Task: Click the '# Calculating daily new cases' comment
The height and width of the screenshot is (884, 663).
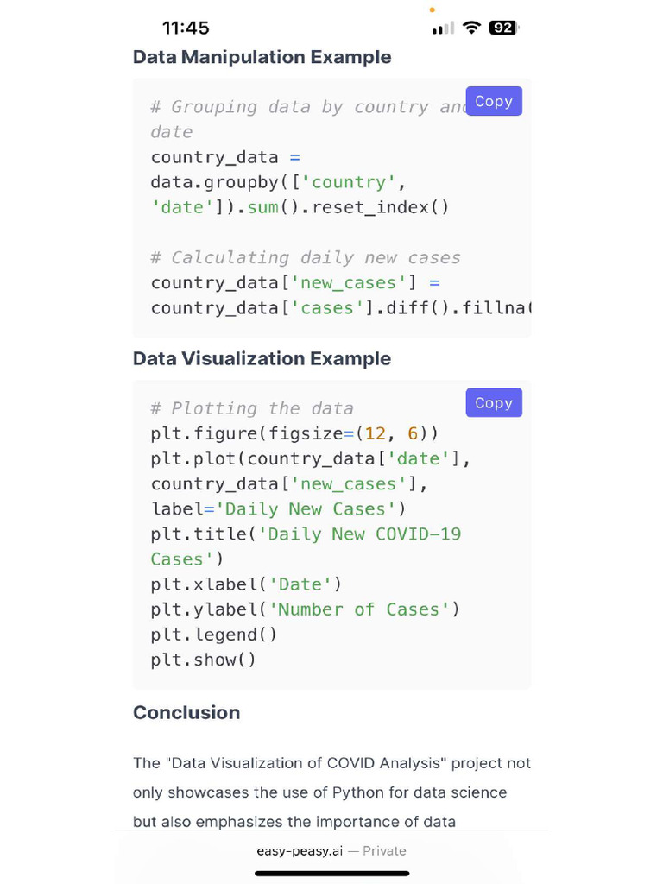Action: point(306,257)
